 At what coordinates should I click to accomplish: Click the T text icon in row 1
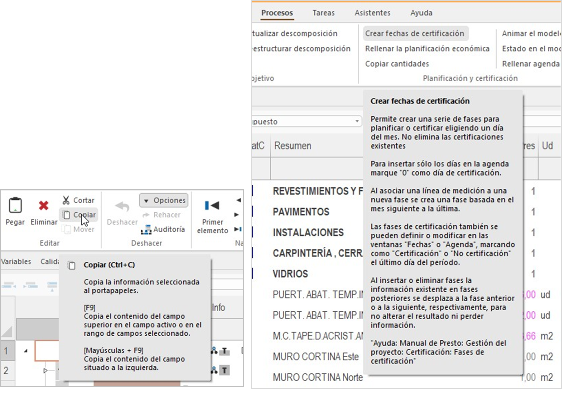coord(224,351)
